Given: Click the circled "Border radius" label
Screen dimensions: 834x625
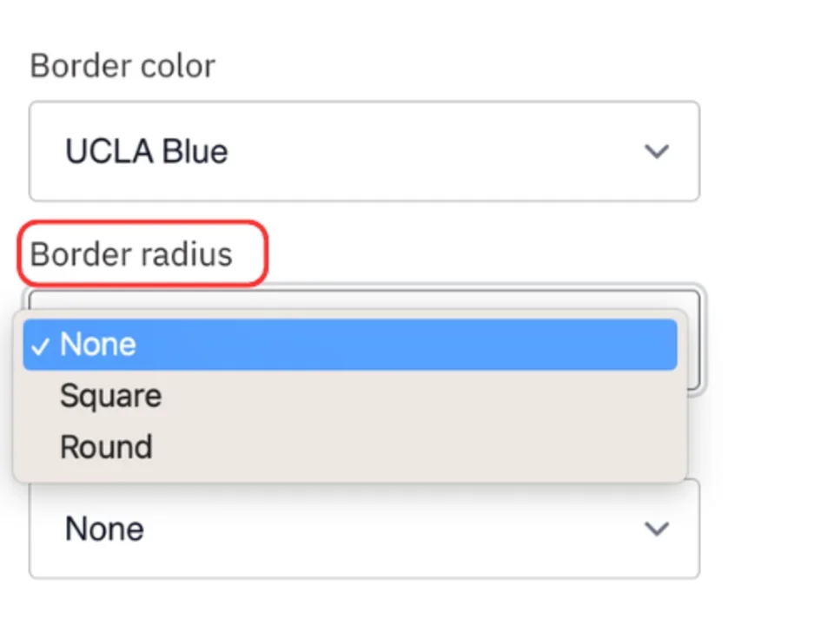Looking at the screenshot, I should tap(130, 253).
